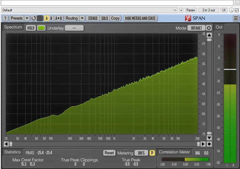Open the hamburger menu in SPAN header

click(236, 18)
